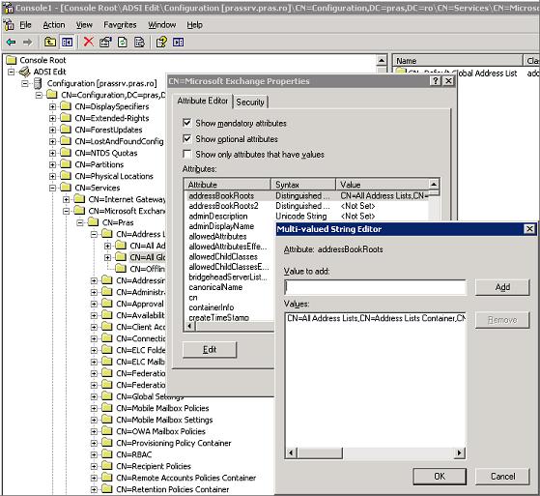The height and width of the screenshot is (496, 540).
Task: Open the File menu
Action: (x=25, y=25)
